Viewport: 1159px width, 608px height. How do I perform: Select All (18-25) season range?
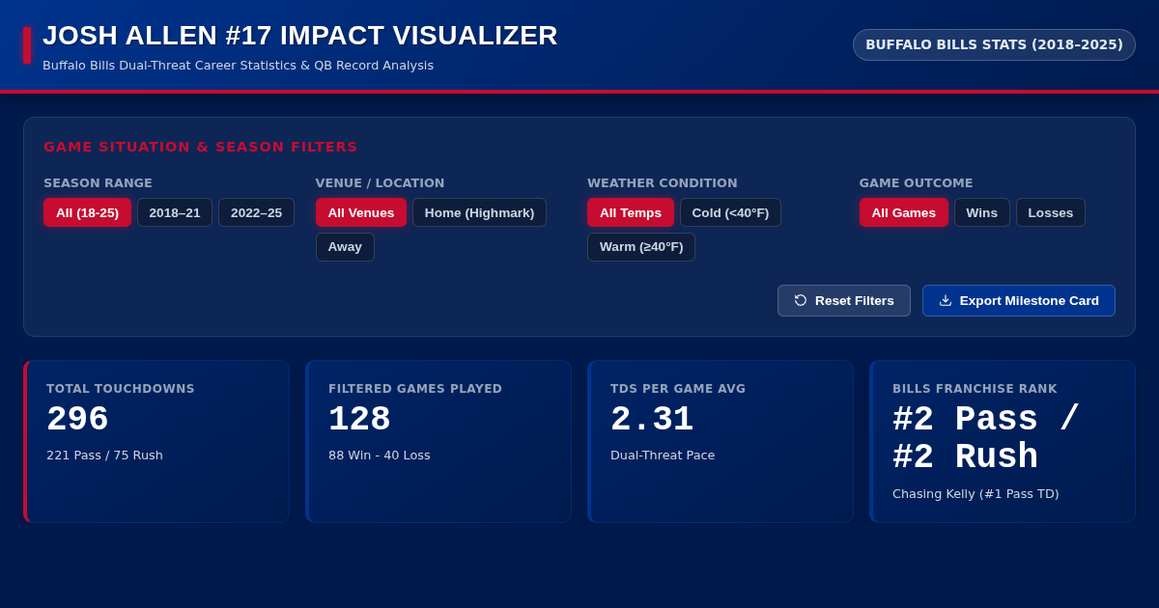[87, 212]
